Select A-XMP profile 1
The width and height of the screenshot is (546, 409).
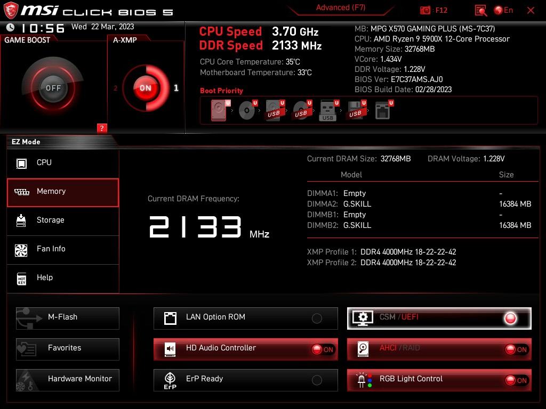tap(176, 88)
